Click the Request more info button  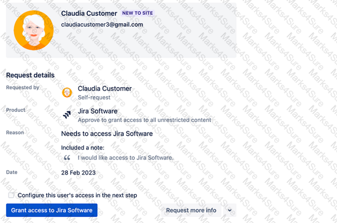point(191,210)
